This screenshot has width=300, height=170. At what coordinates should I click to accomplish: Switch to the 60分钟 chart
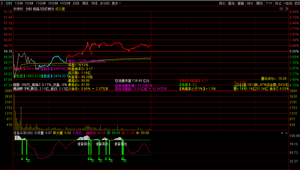pos(65,3)
